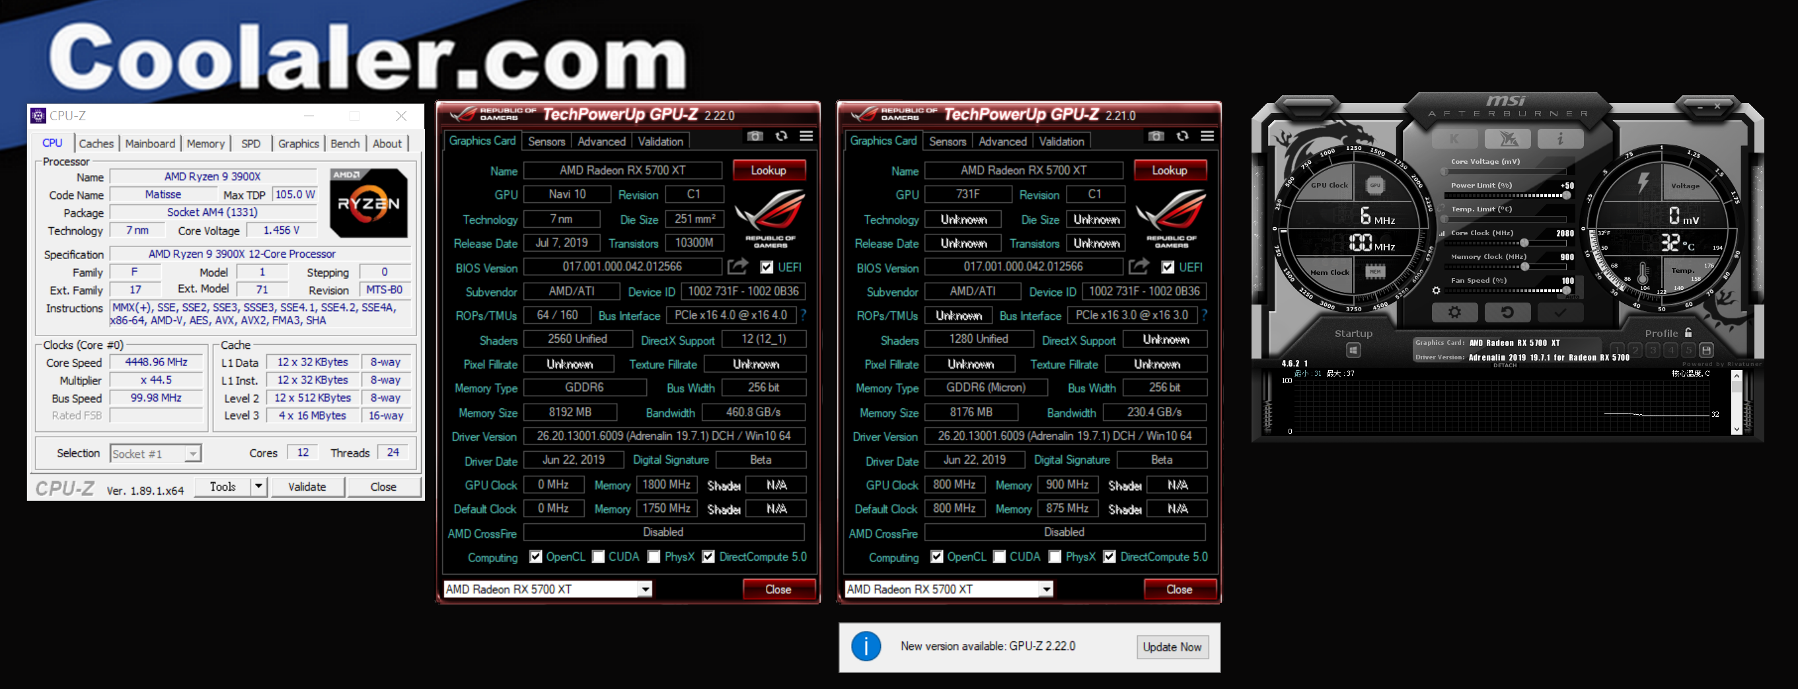Click the screenshot camera icon in GPU-Z 2.22.0
The height and width of the screenshot is (689, 1798).
(755, 136)
